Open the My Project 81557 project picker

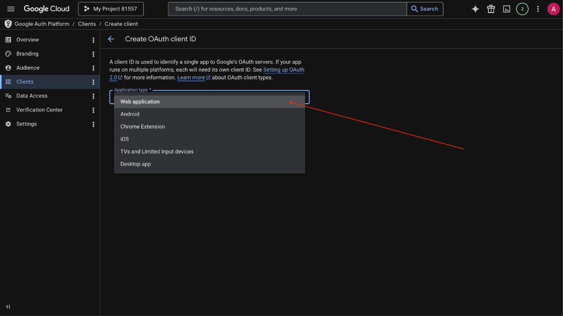(111, 9)
